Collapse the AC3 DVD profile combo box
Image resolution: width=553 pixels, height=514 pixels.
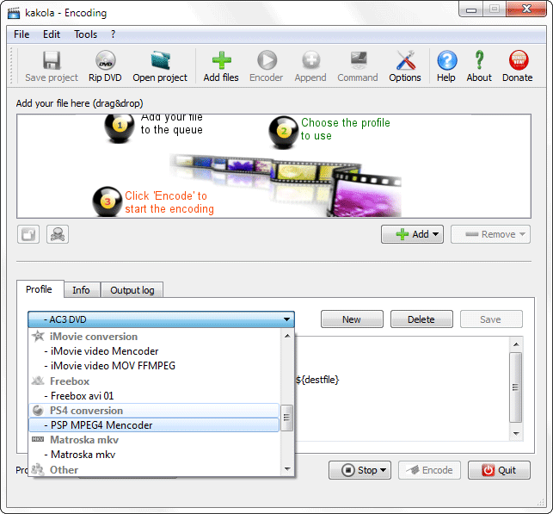161,319
